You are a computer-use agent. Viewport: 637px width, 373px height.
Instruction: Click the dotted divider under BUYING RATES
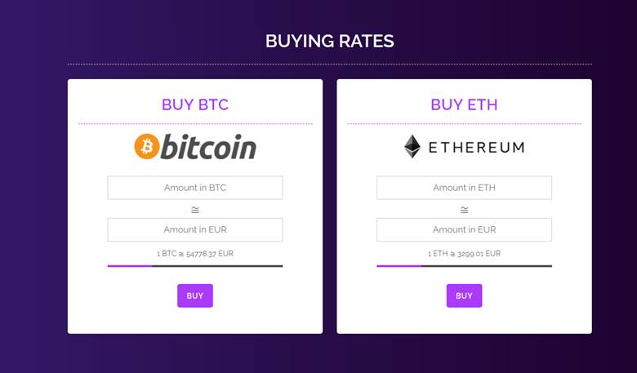(329, 64)
